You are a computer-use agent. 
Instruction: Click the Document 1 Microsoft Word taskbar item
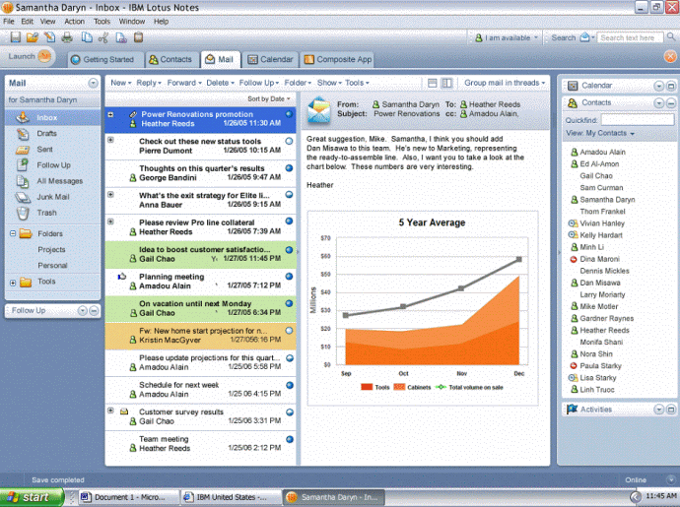click(x=129, y=497)
